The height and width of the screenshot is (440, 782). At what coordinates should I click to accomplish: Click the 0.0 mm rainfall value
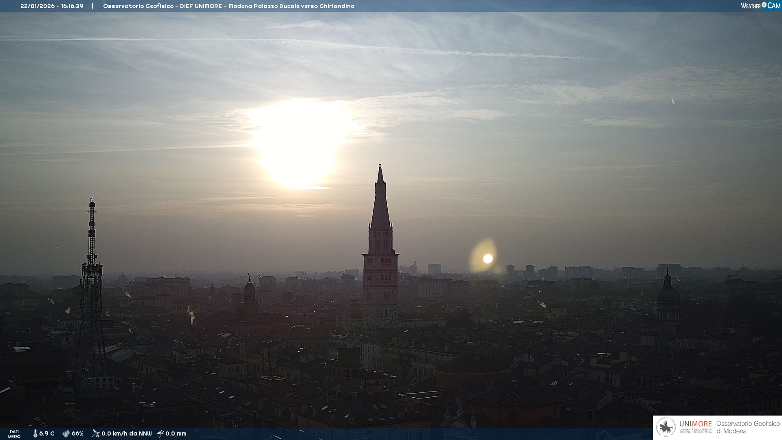pos(176,433)
